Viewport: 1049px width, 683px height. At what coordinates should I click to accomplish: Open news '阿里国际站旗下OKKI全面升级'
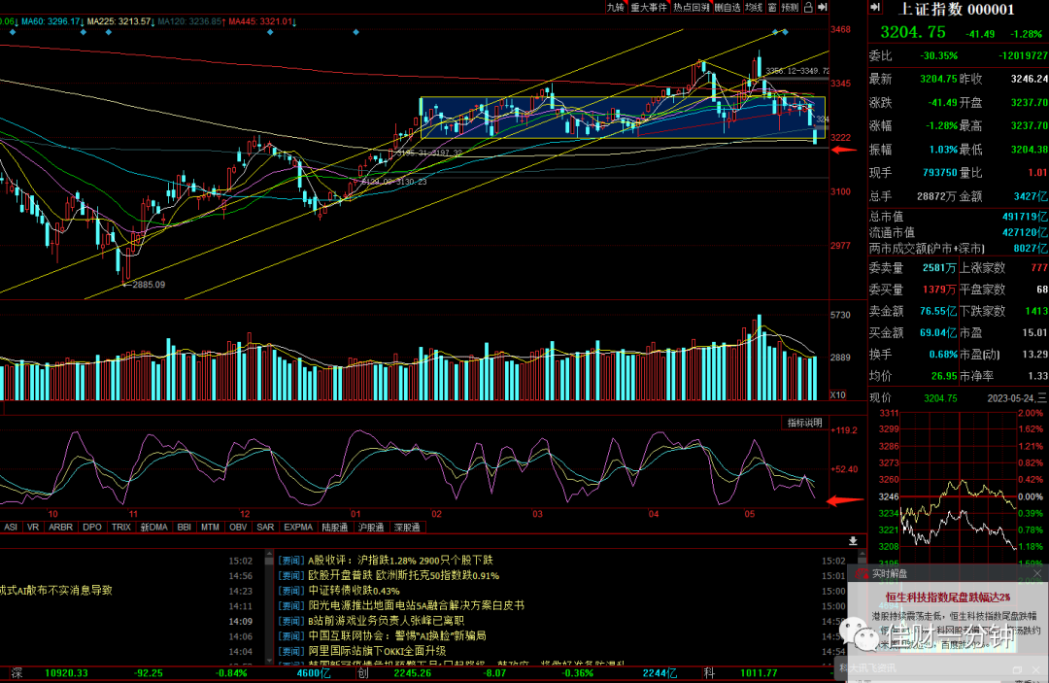(377, 651)
